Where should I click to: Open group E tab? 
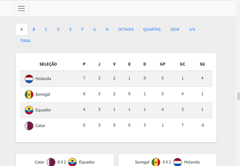click(x=71, y=30)
